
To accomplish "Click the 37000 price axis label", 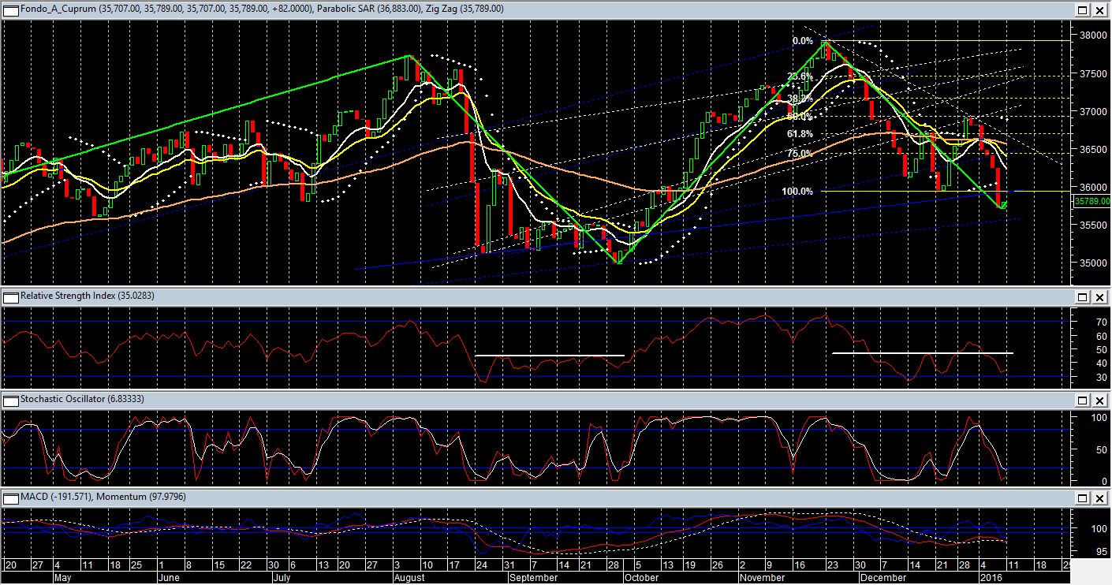I will [1093, 111].
